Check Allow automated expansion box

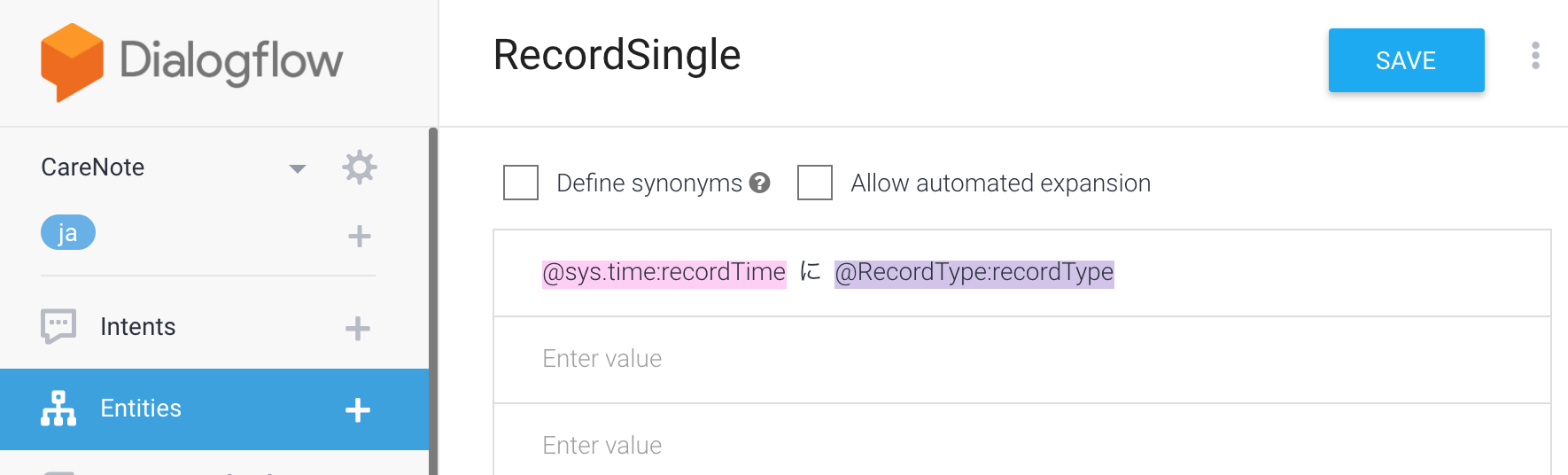coord(815,183)
